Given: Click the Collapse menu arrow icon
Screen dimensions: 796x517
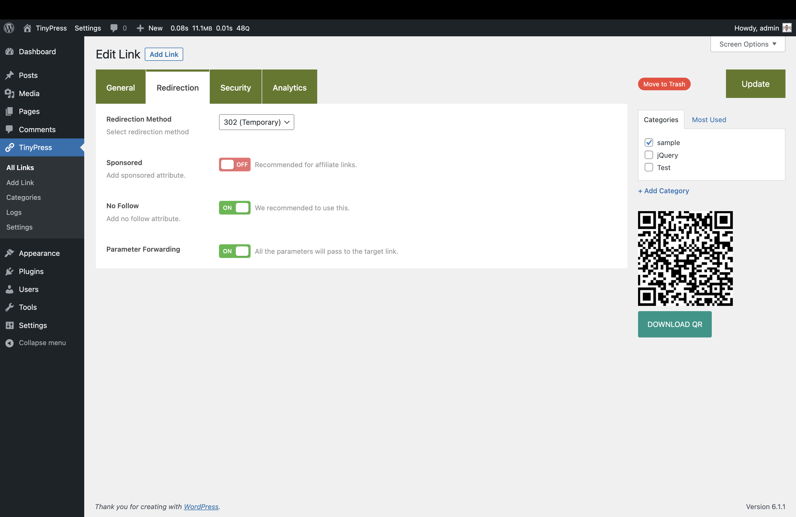Looking at the screenshot, I should [x=10, y=343].
